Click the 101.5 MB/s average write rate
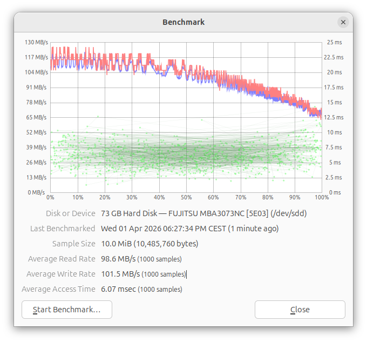This screenshot has width=367, height=342. point(120,274)
